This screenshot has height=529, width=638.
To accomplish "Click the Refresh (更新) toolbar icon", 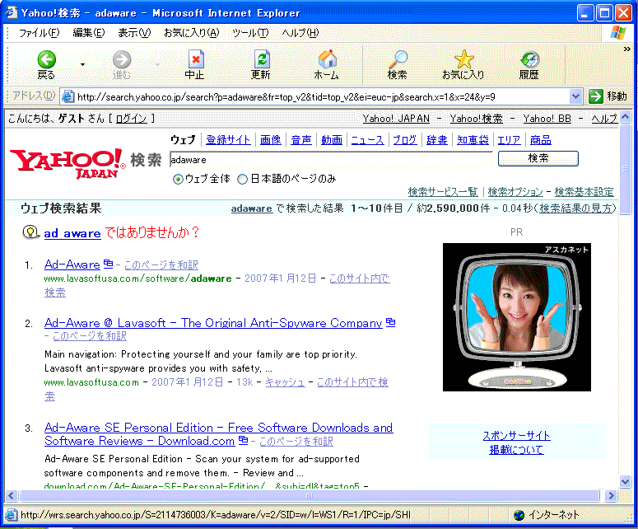I will (261, 59).
